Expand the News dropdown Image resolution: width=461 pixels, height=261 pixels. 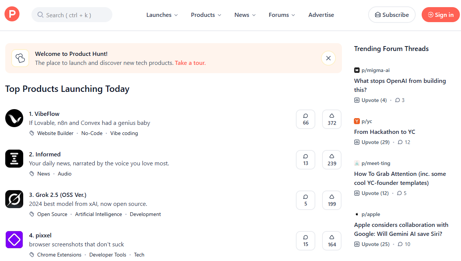(245, 15)
